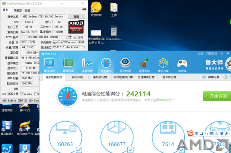Image resolution: width=231 pixels, height=153 pixels.
Task: Toggle the UEFI checkbox in GPU-Z
Action: coord(76,37)
